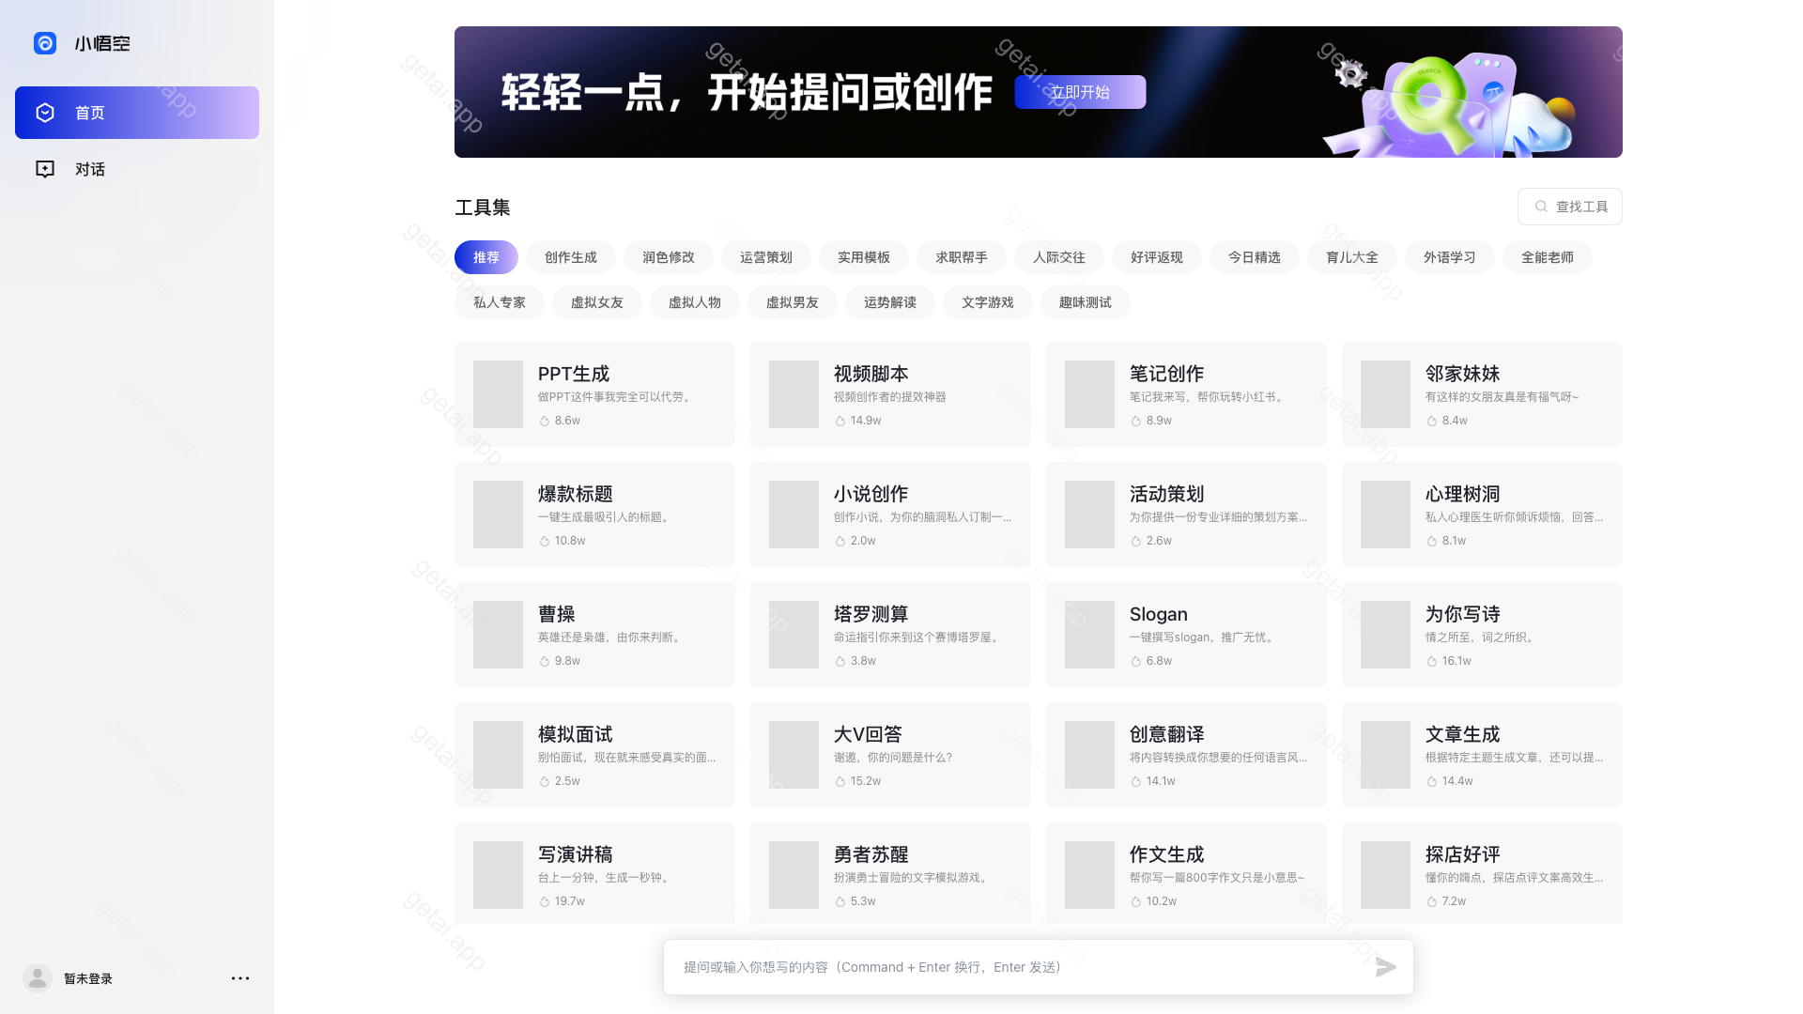Select the 虚拟人物 category tab

pos(695,302)
